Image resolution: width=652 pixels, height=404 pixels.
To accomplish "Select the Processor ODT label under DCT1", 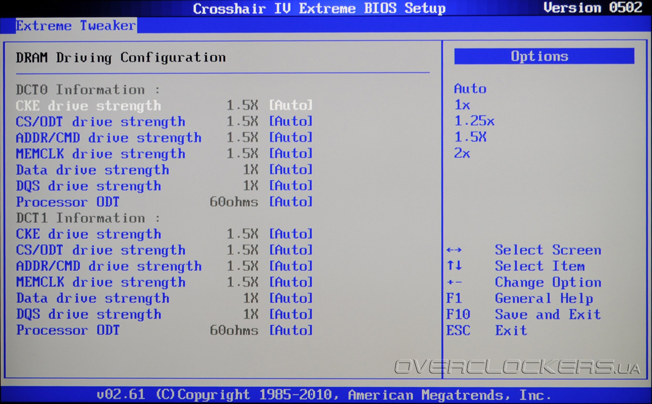I will [68, 330].
